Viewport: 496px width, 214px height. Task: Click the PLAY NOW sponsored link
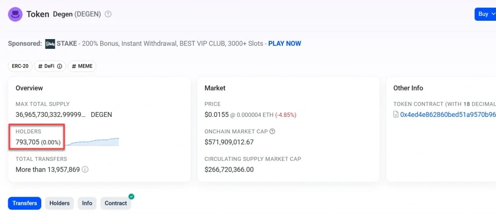pyautogui.click(x=284, y=43)
